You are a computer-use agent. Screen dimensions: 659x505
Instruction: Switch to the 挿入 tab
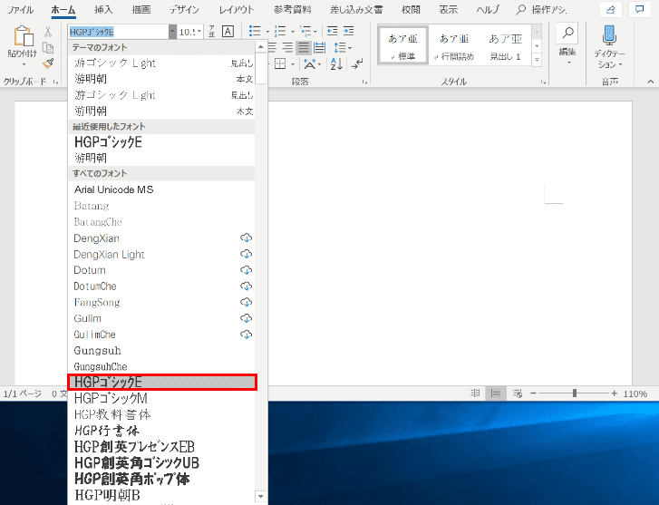tap(103, 9)
